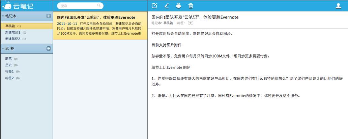Click 笔记本: 草稿箱 under note title
This screenshot has width=348, height=139.
[x=162, y=23]
